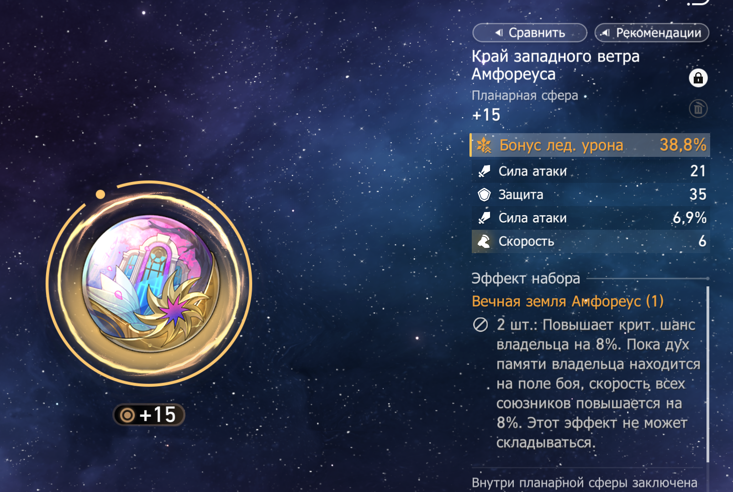This screenshot has width=733, height=492.
Task: Click the relic name Край западного ветра Амфореуса
Action: tap(555, 65)
